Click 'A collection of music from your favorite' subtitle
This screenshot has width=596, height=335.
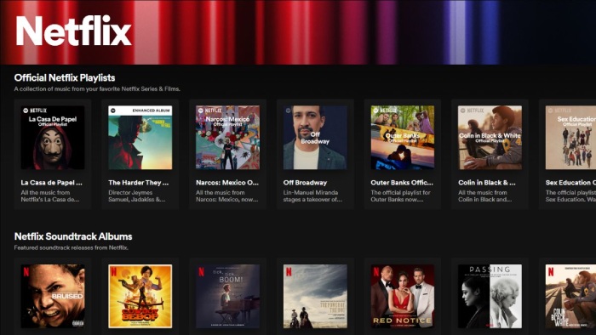click(97, 88)
